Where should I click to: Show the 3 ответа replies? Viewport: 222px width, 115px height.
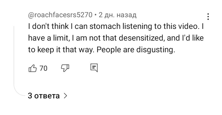click(x=44, y=96)
